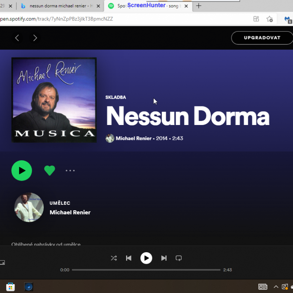The height and width of the screenshot is (293, 293).
Task: Click the address bar with spotify URL
Action: click(x=124, y=19)
